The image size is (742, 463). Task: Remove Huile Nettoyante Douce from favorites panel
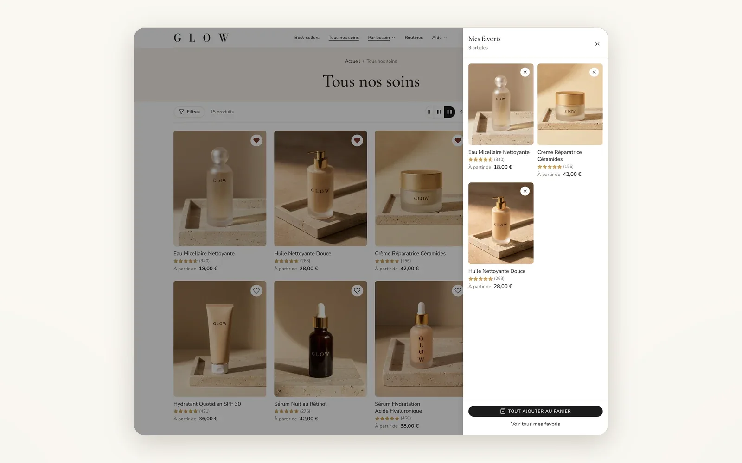(x=525, y=191)
